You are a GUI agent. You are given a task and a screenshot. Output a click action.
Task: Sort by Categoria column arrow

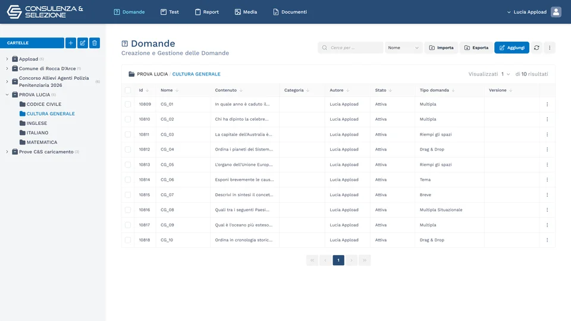308,90
